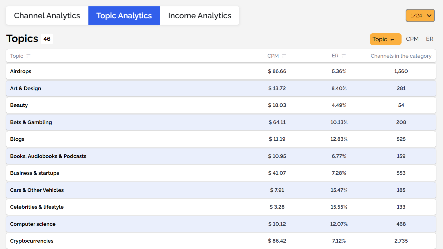Open the Art & Design topic
The height and width of the screenshot is (249, 443).
pyautogui.click(x=221, y=88)
